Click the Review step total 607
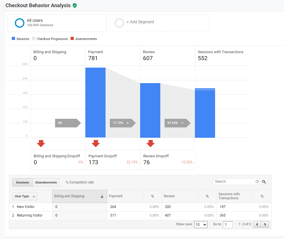The width and height of the screenshot is (284, 239). 148,58
